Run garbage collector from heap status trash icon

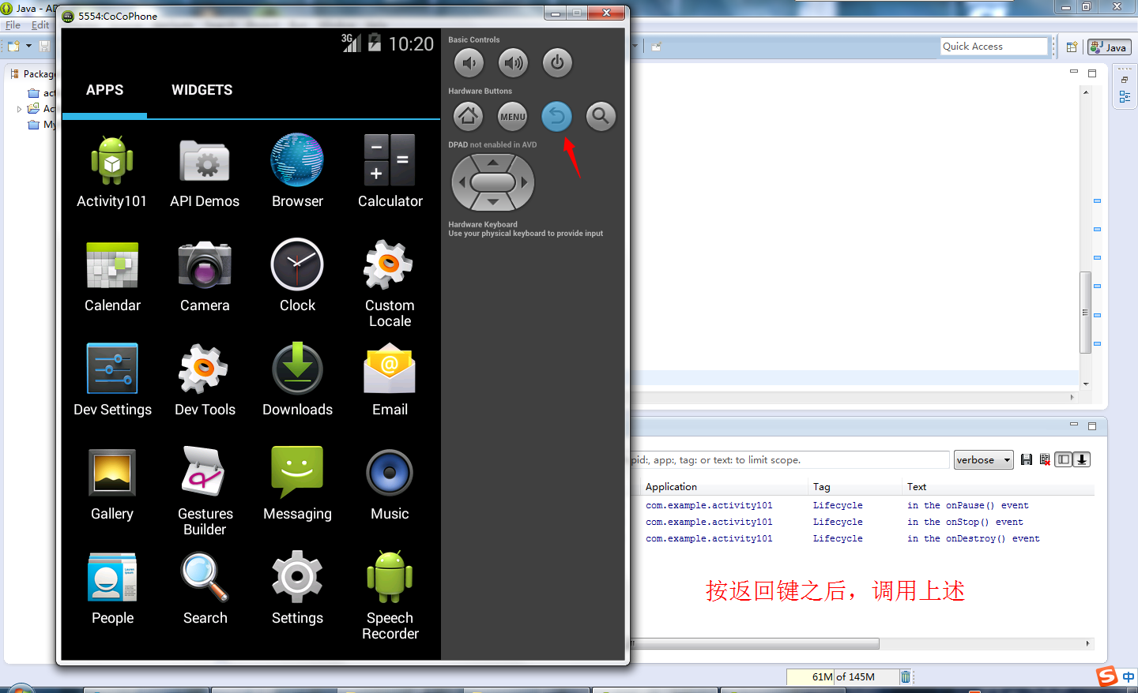click(906, 677)
